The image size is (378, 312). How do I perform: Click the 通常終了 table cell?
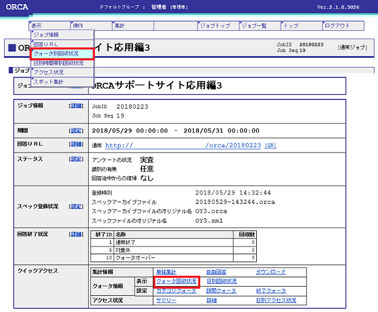click(173, 242)
